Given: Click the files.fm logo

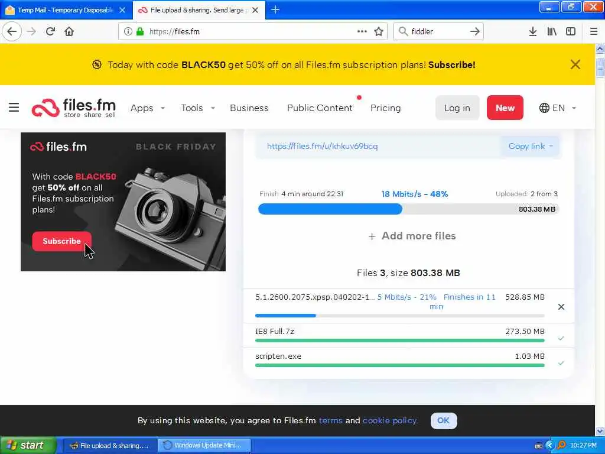Looking at the screenshot, I should click(x=74, y=108).
